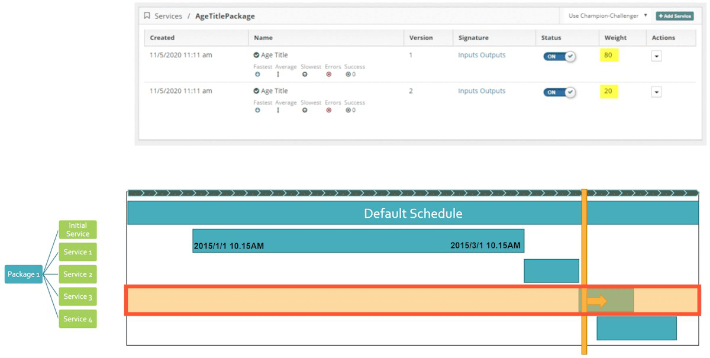Open Inputs link for version 2 service
Screen dimensions: 710x358
pos(468,91)
